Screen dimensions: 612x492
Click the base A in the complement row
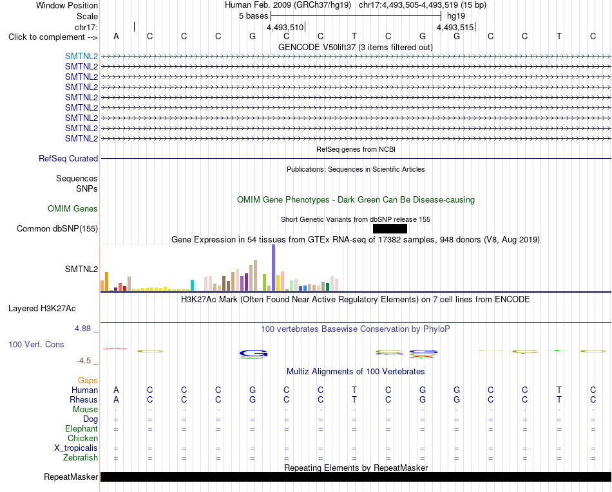[x=116, y=37]
